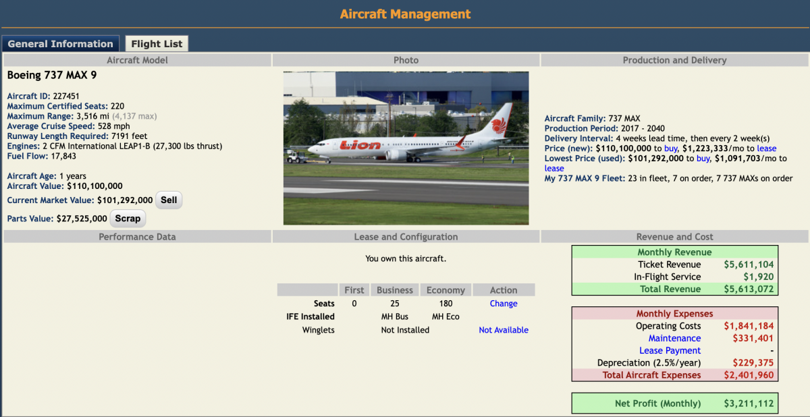Click Parts Value $27,525,000 text
This screenshot has height=417, width=810.
point(57,219)
